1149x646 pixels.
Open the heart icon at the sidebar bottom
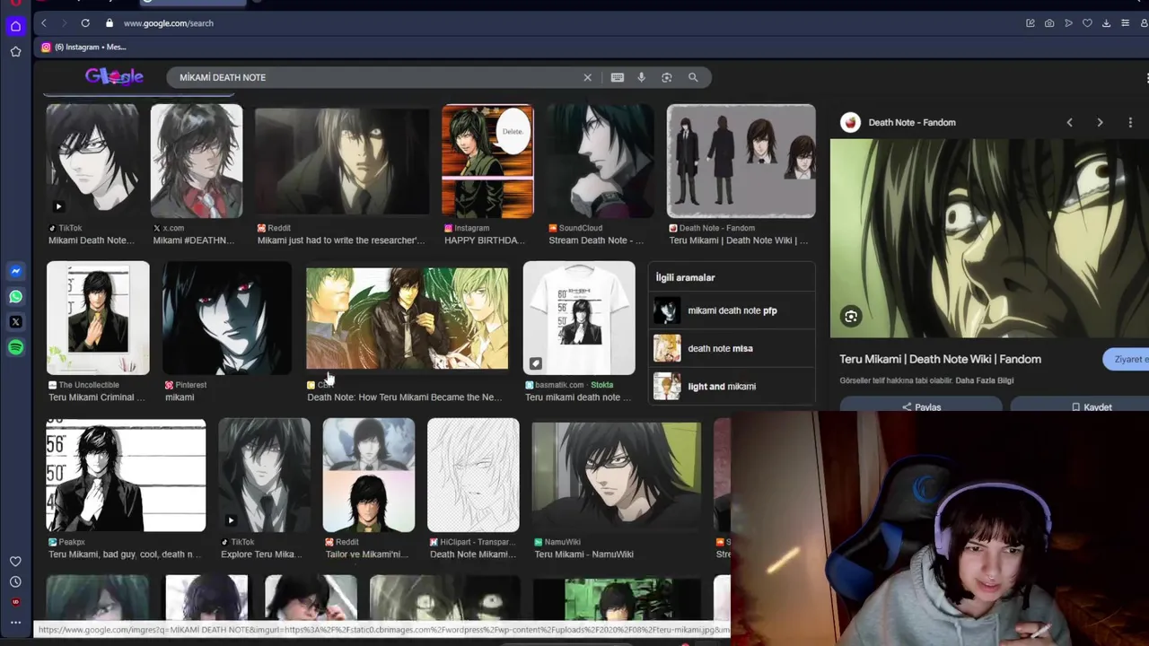[x=15, y=562]
